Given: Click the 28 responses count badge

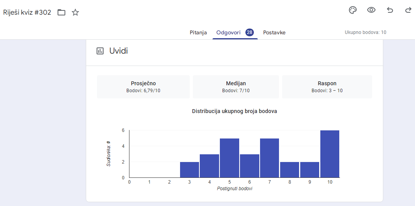Looking at the screenshot, I should 249,32.
